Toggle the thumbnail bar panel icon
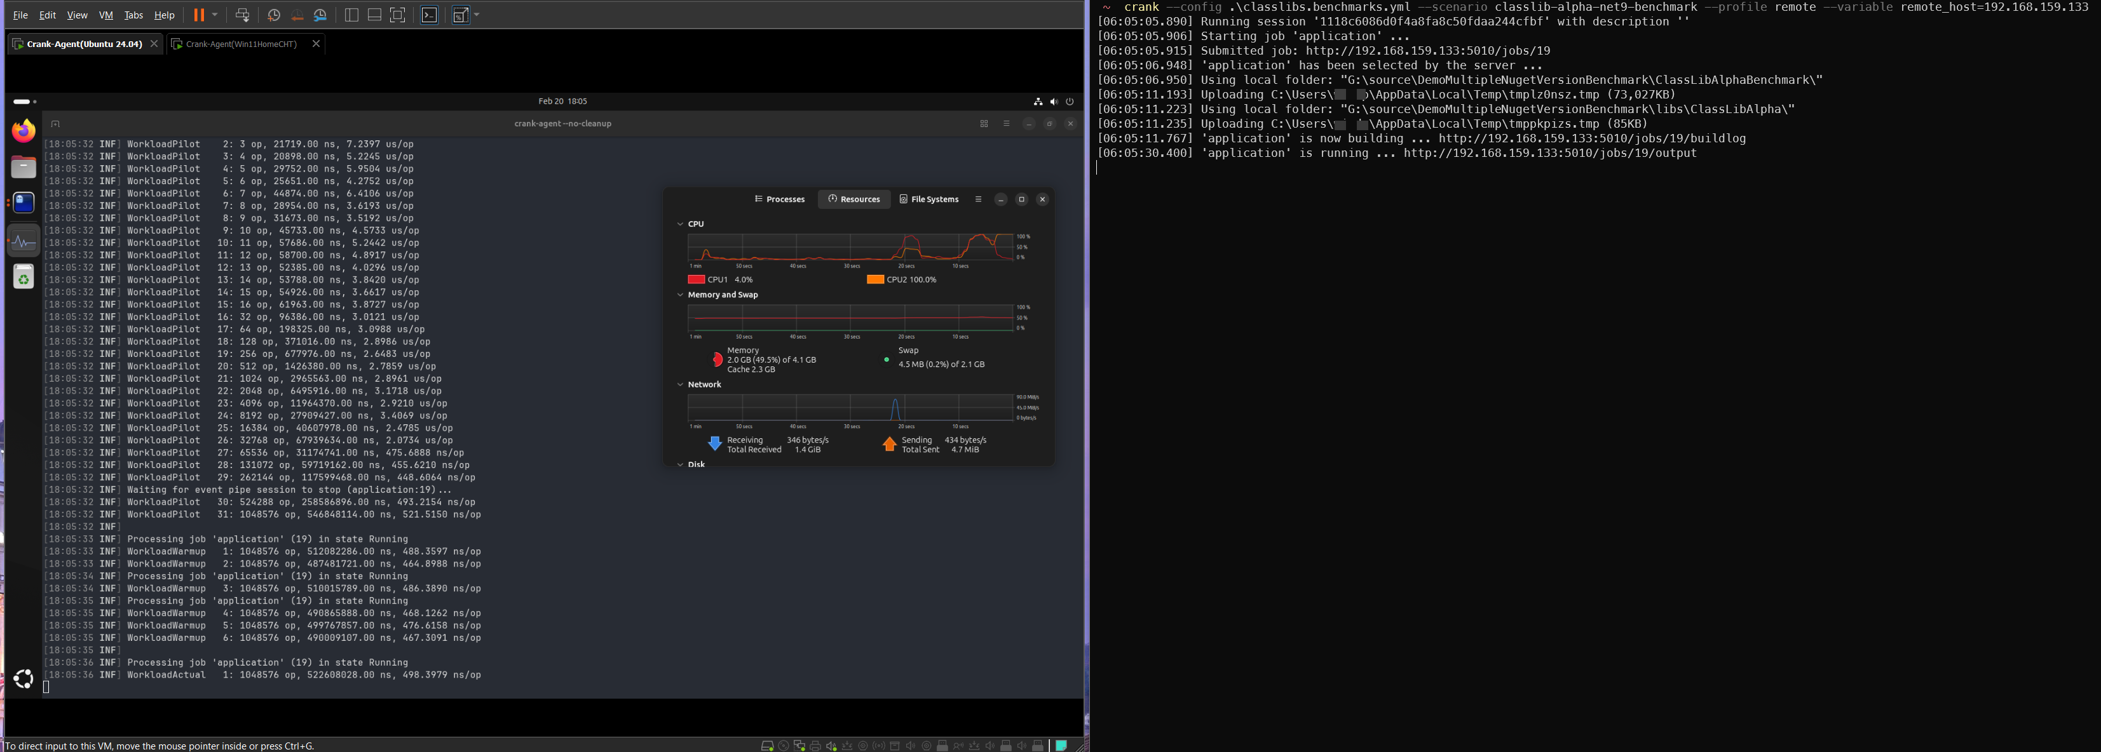Image resolution: width=2101 pixels, height=752 pixels. click(x=374, y=15)
